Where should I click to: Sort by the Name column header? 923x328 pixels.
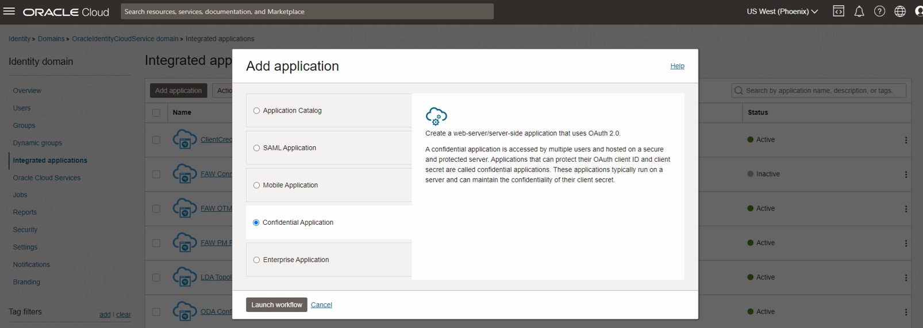pyautogui.click(x=182, y=112)
